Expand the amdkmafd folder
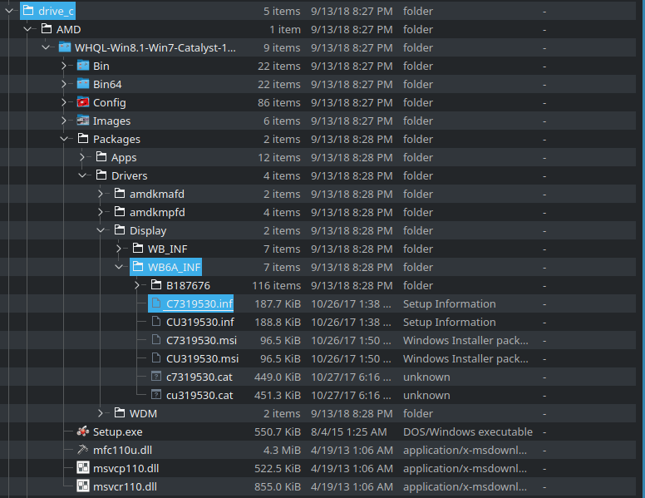Screen dimensions: 645x498 click(101, 194)
